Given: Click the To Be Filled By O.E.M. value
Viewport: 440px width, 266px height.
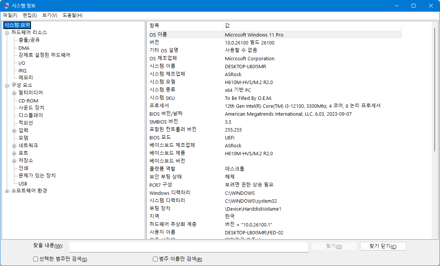Looking at the screenshot, I should [x=248, y=98].
